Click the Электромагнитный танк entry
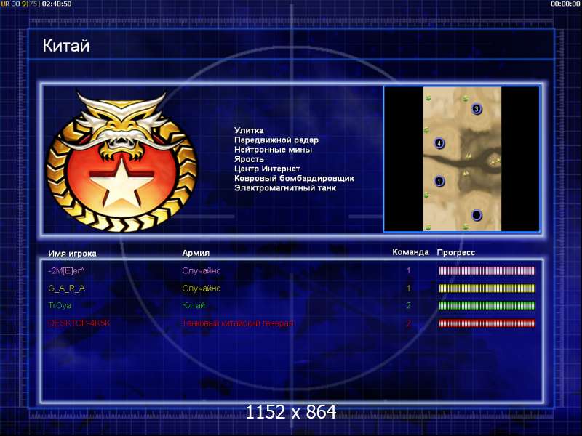 pos(285,188)
